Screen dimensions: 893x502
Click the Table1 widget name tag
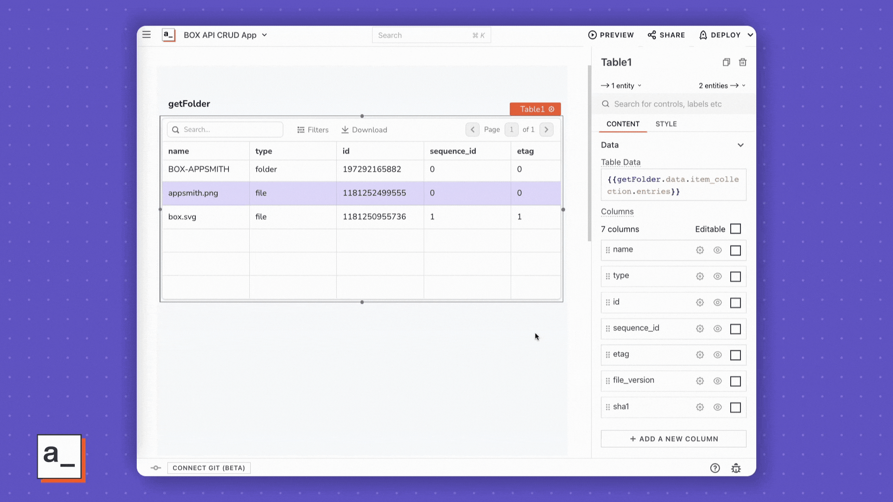[x=535, y=109]
